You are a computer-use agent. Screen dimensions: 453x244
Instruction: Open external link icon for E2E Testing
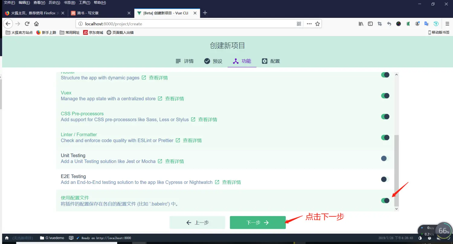pyautogui.click(x=217, y=182)
